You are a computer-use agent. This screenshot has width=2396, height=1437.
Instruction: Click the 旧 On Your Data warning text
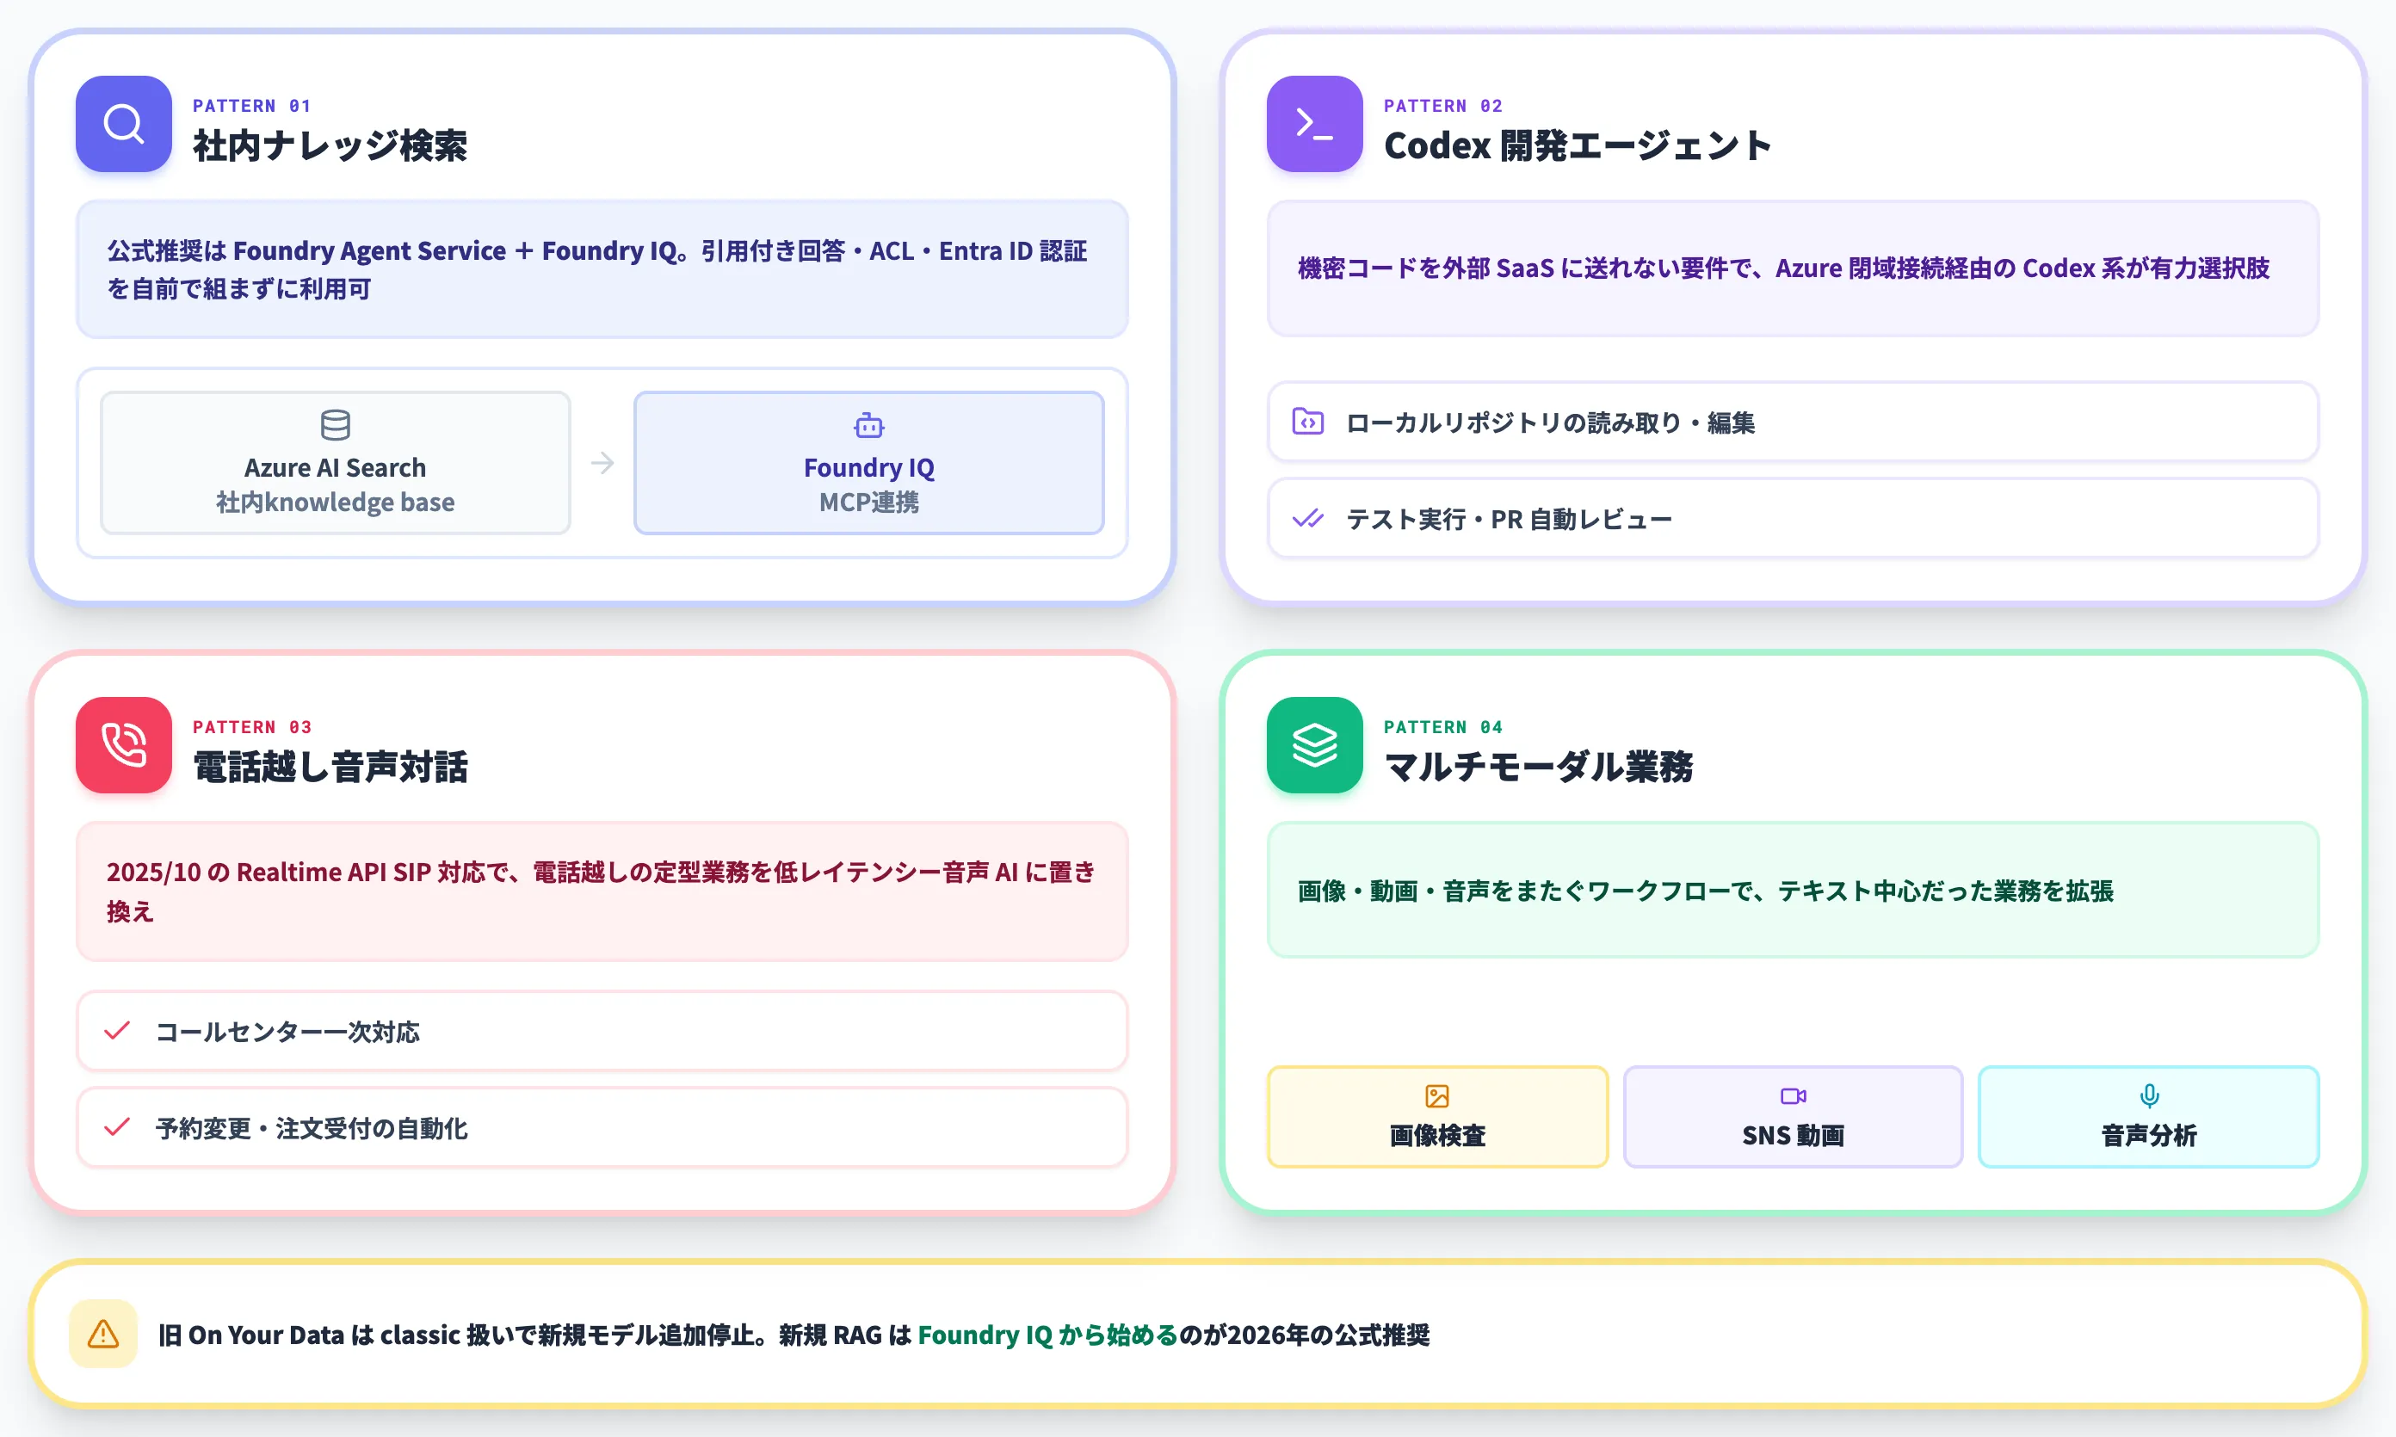(794, 1335)
